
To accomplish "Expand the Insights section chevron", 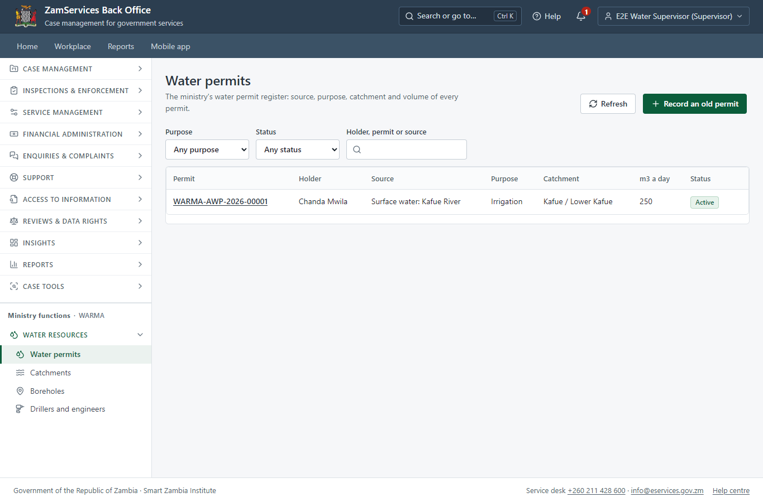I will pyautogui.click(x=140, y=243).
